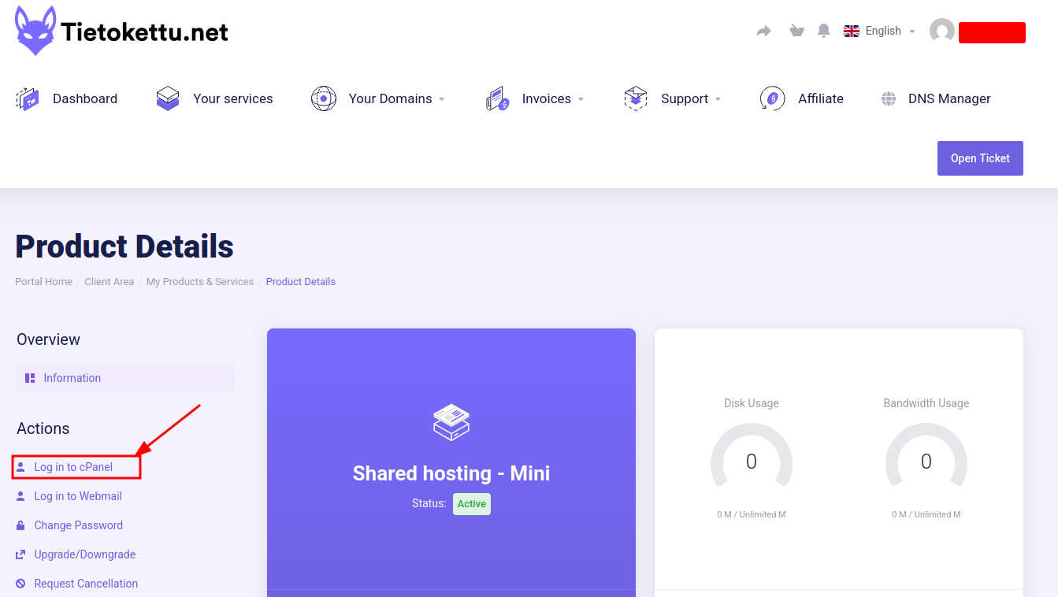Viewport: 1058px width, 597px height.
Task: Click Log in to Webmail link
Action: [77, 496]
